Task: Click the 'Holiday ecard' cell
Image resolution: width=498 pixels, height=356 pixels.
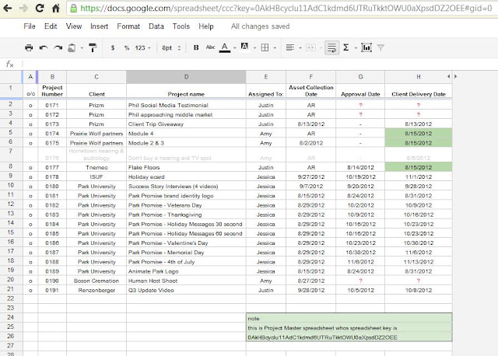Action: (186, 176)
